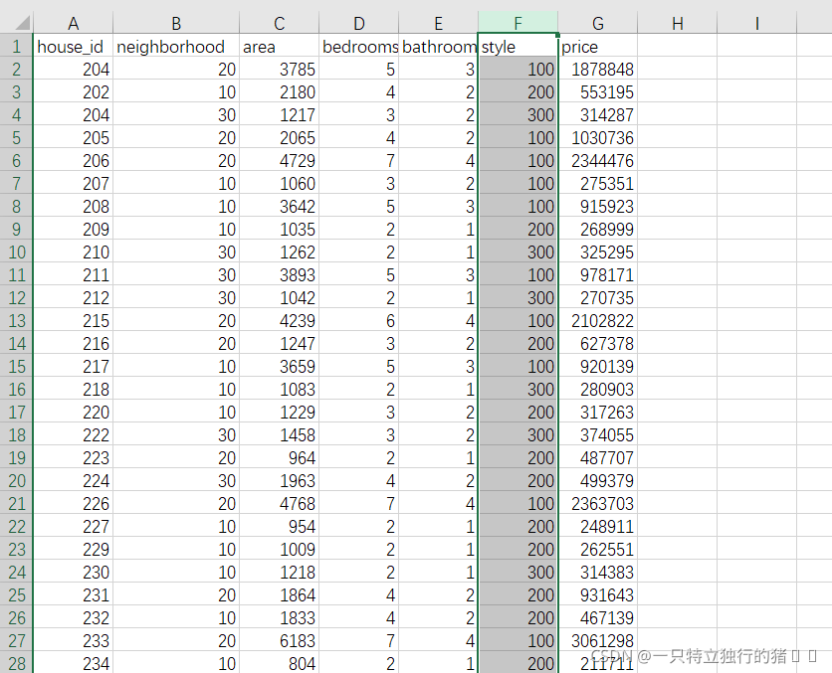Image resolution: width=832 pixels, height=673 pixels.
Task: Select area cell 3785
Action: click(279, 69)
